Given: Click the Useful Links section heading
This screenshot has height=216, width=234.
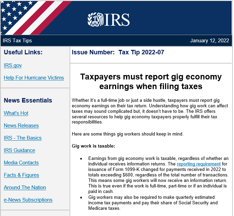Looking at the screenshot, I should coord(23,52).
